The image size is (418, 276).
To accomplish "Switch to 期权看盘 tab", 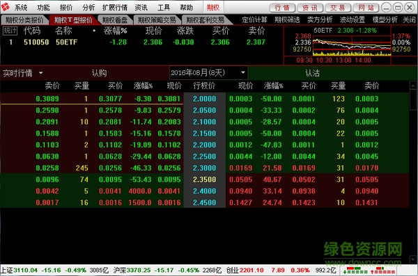I will pyautogui.click(x=115, y=19).
